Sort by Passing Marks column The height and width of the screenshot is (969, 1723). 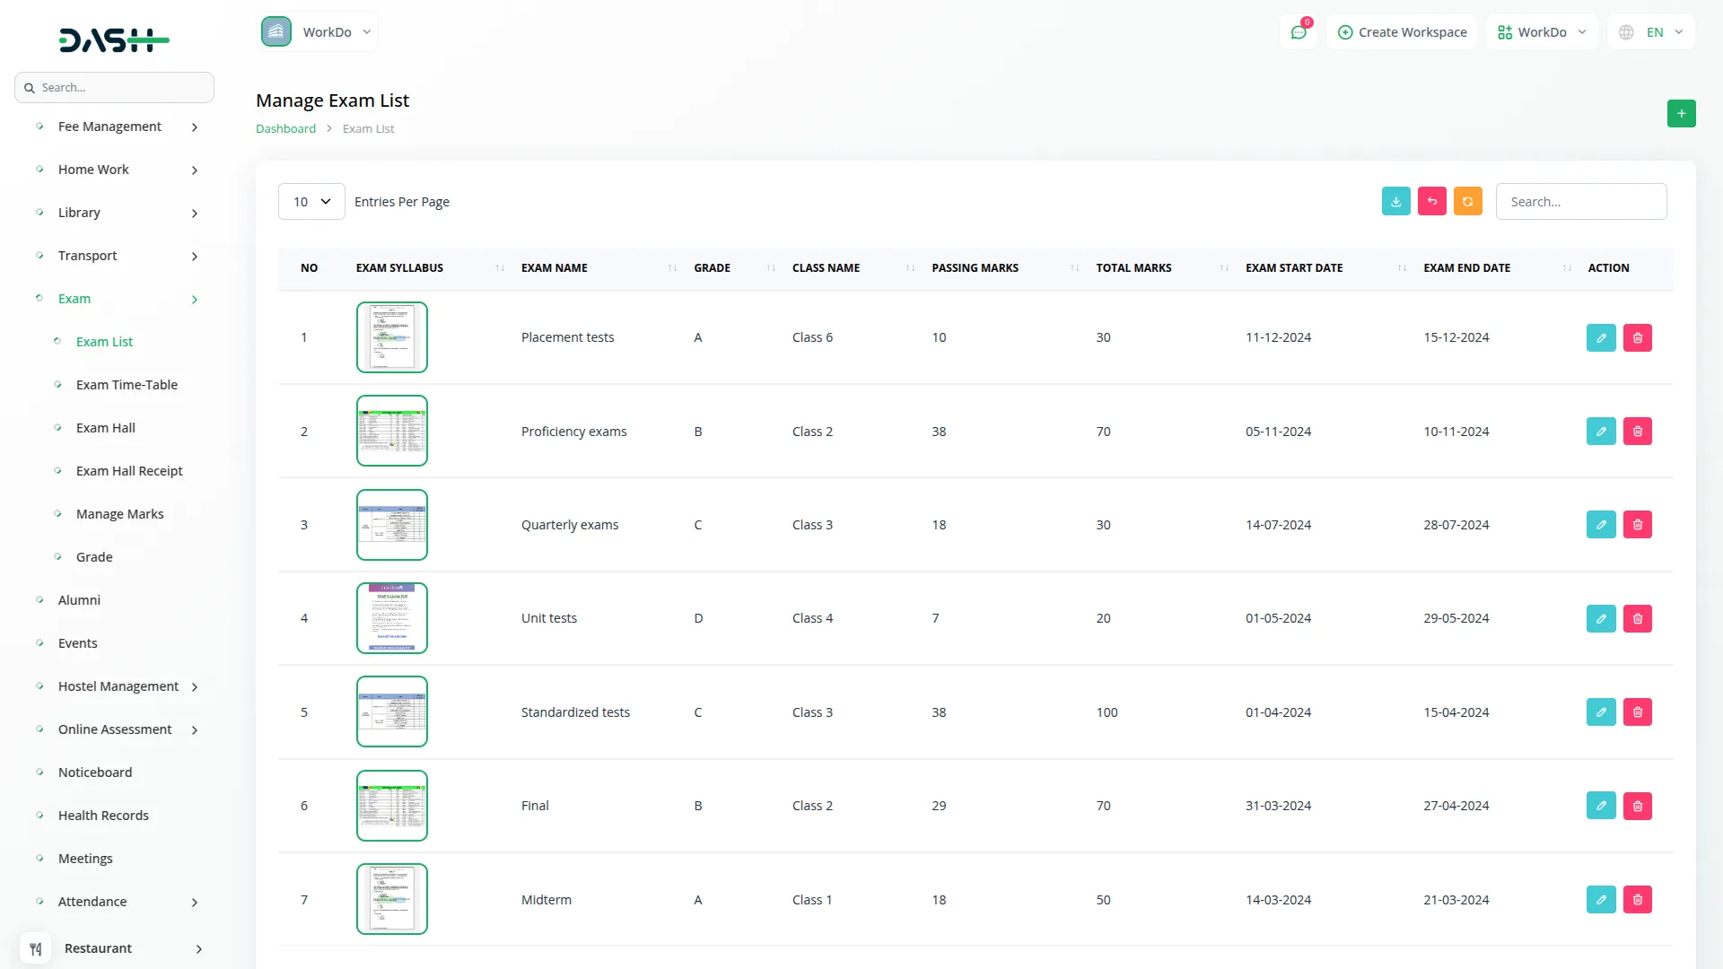pos(1074,268)
